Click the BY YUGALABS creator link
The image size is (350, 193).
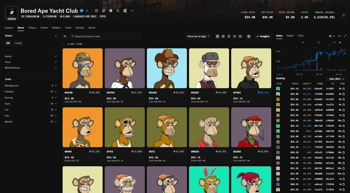30,17
